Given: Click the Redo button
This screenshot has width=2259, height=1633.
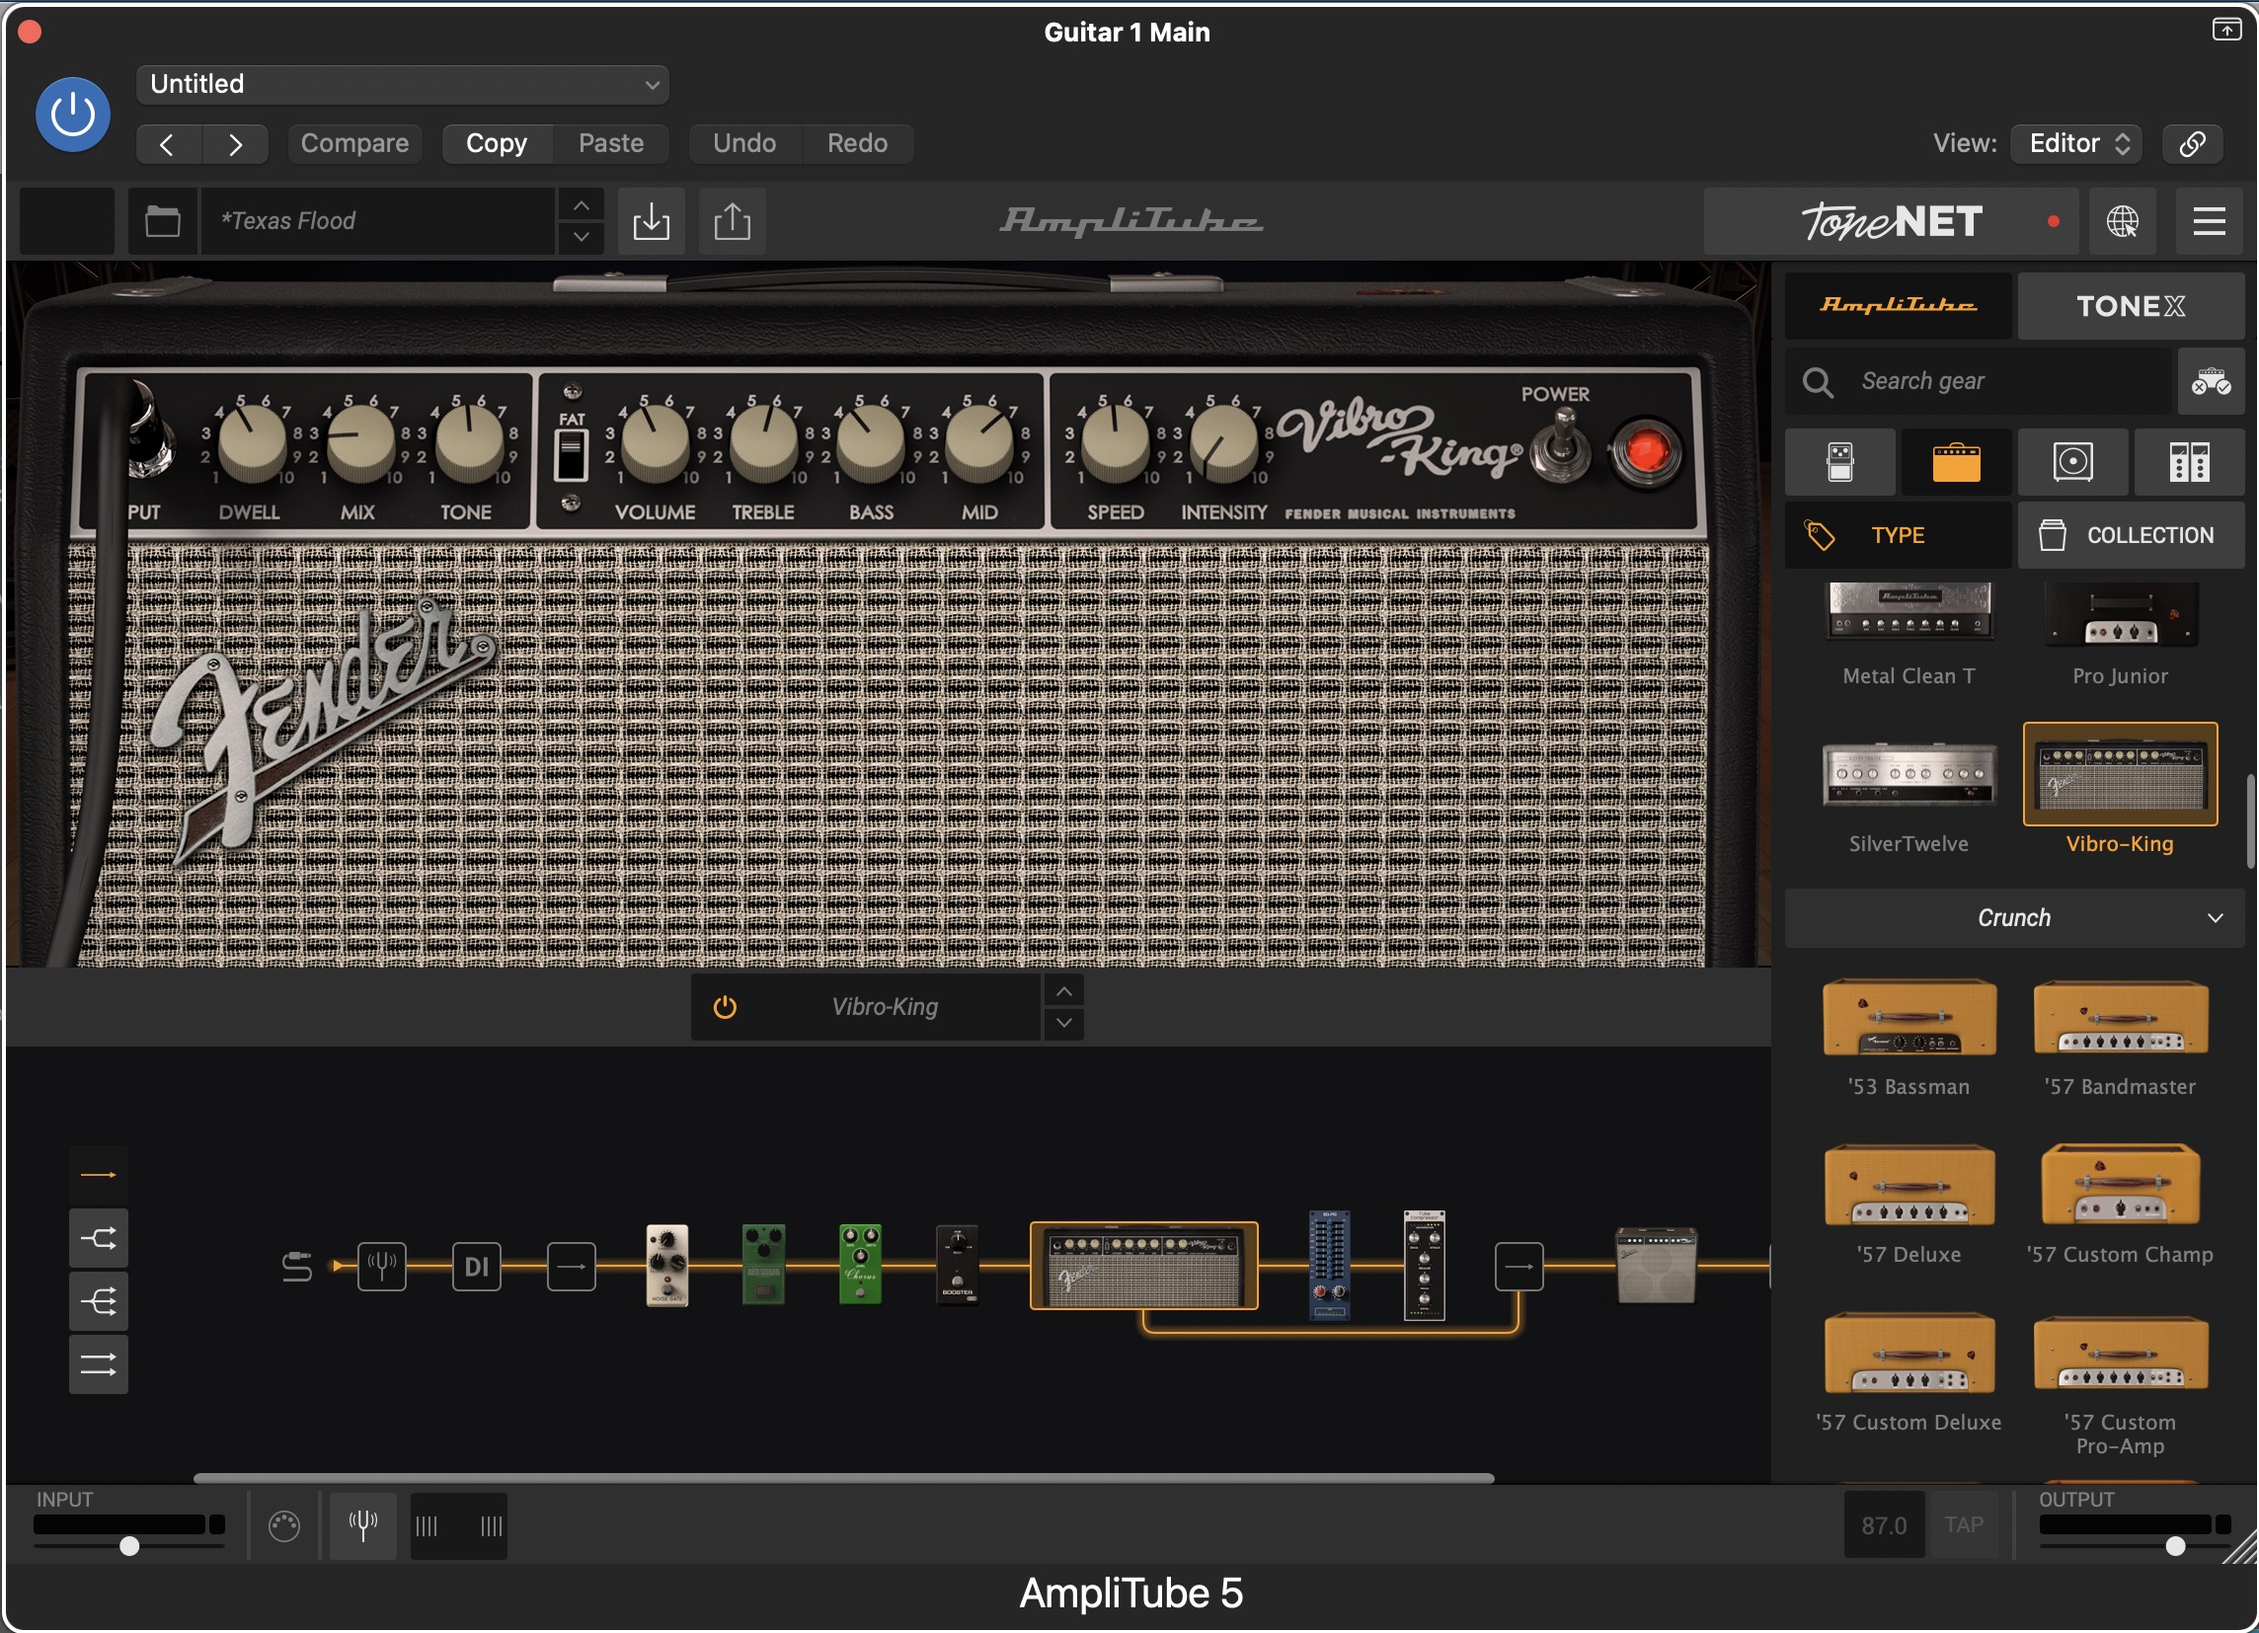Looking at the screenshot, I should [x=857, y=143].
